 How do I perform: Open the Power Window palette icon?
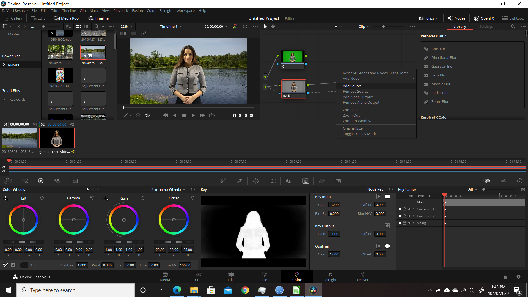[x=256, y=181]
